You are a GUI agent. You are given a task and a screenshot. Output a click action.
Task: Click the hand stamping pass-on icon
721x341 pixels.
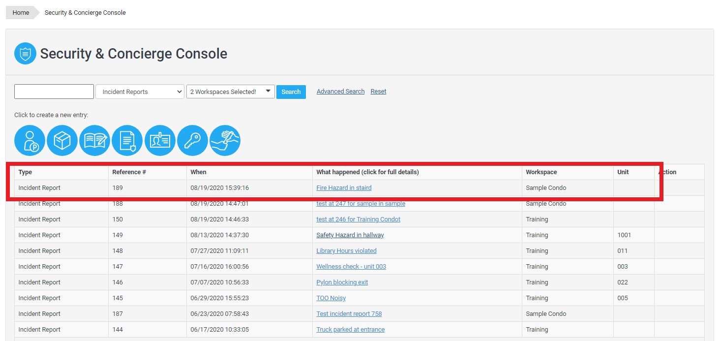[225, 141]
